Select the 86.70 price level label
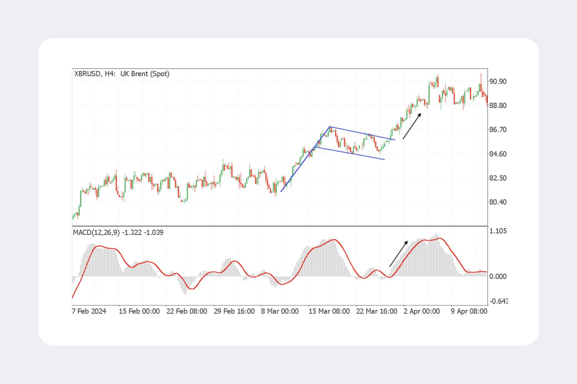 coord(498,130)
